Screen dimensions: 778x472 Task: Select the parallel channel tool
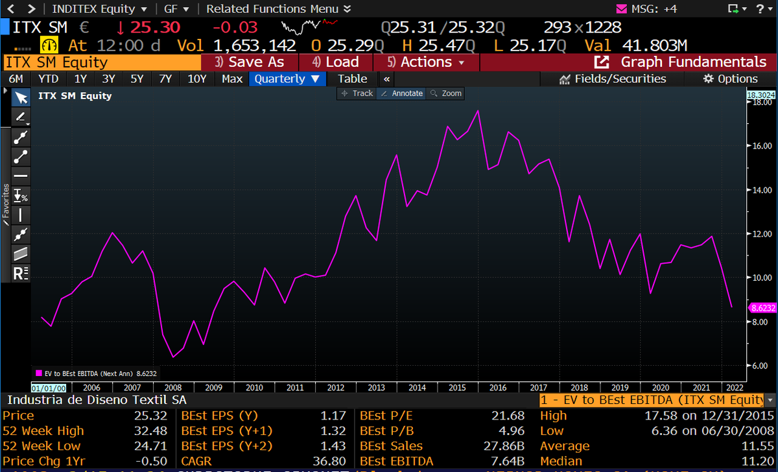(21, 254)
